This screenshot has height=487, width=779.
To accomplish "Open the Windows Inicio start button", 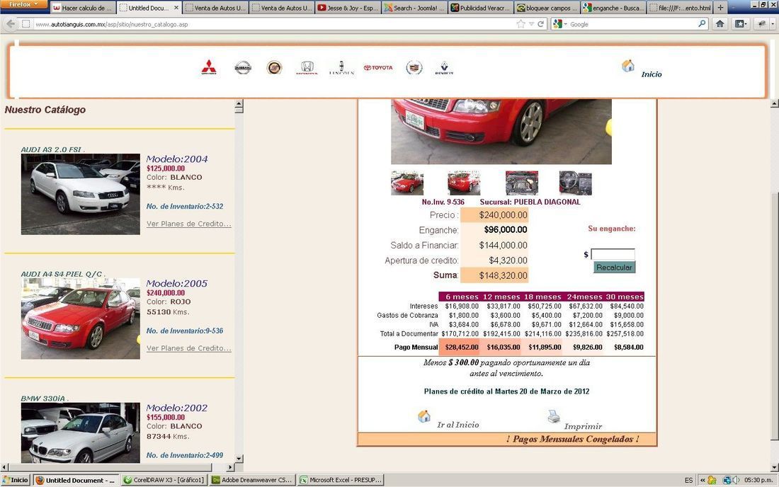I will tap(16, 480).
